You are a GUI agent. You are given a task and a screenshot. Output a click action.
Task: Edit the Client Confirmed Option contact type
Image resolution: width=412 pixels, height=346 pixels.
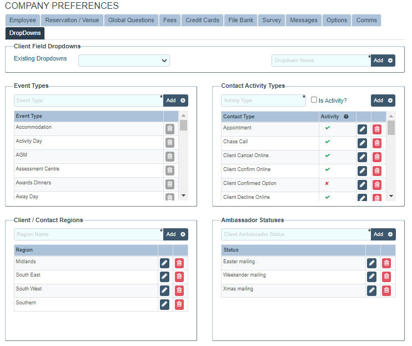tap(362, 185)
